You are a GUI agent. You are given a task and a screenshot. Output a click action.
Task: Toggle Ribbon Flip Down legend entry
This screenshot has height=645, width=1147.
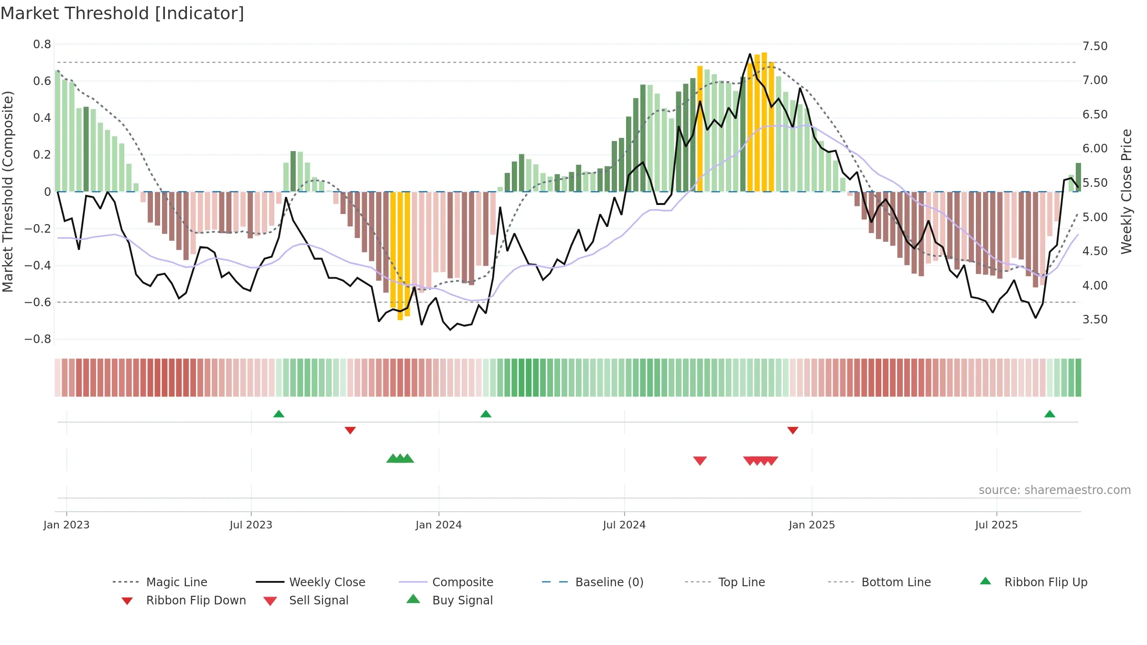click(184, 600)
